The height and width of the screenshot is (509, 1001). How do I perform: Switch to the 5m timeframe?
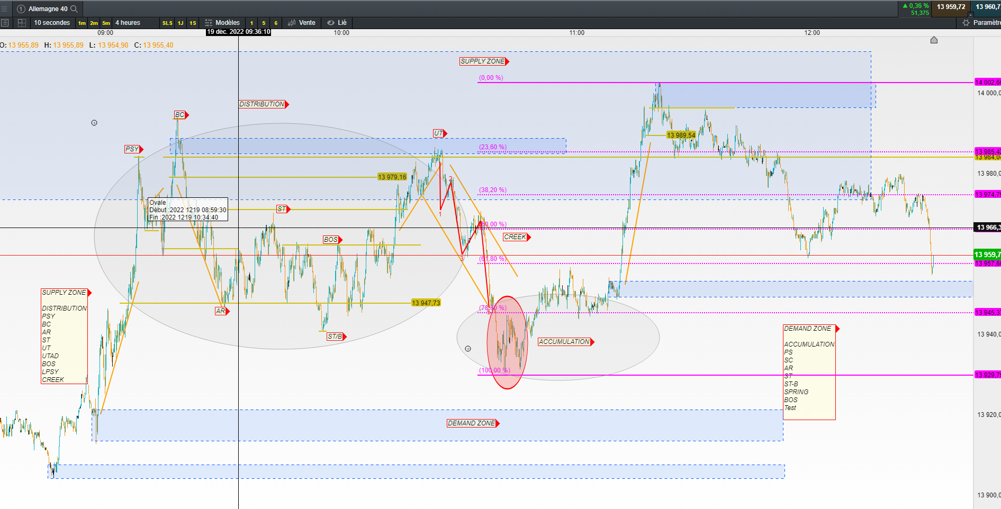point(106,23)
